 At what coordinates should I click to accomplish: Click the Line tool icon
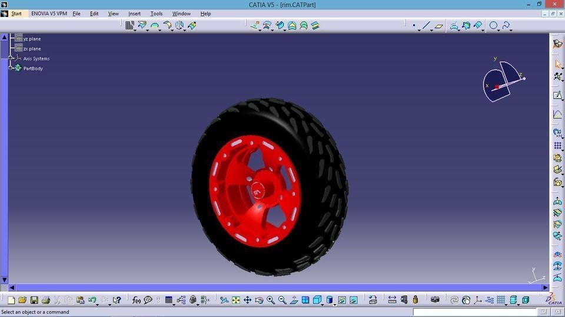[426, 25]
